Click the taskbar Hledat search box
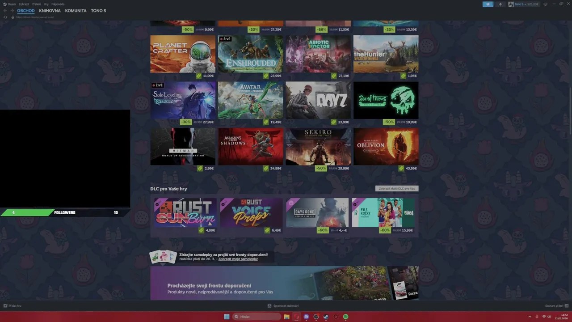 257,317
